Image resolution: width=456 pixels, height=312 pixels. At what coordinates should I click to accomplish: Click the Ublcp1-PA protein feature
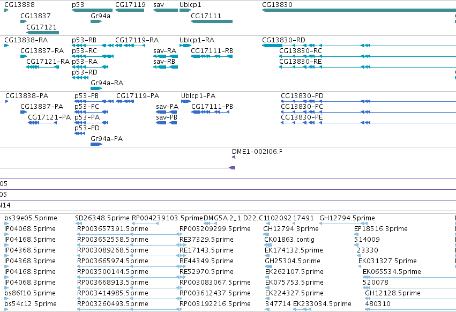[x=186, y=101]
